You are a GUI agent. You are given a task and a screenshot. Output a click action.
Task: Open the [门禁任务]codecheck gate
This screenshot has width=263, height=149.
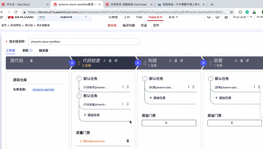pos(92,141)
